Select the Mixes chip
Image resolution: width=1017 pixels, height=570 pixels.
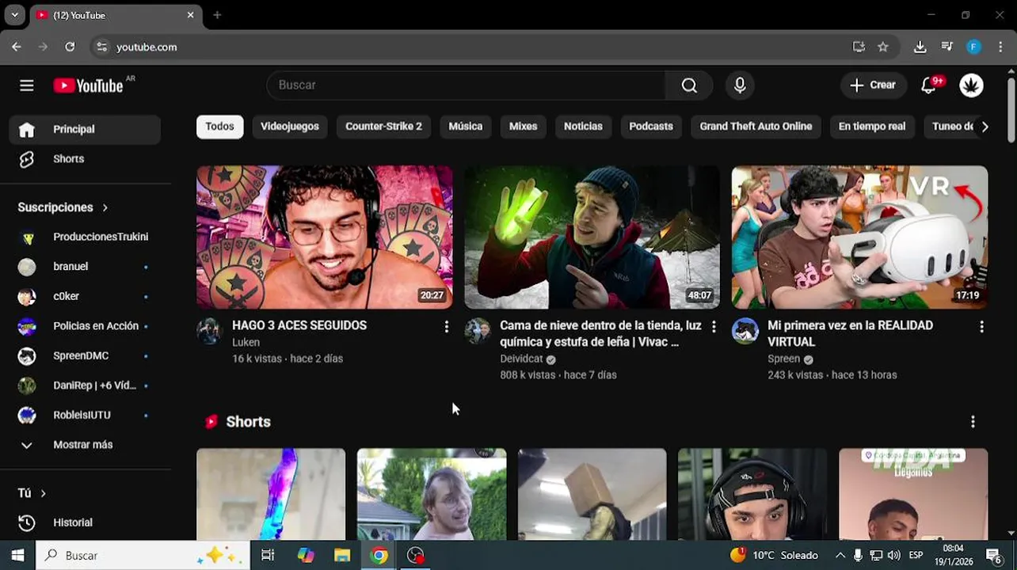point(523,127)
